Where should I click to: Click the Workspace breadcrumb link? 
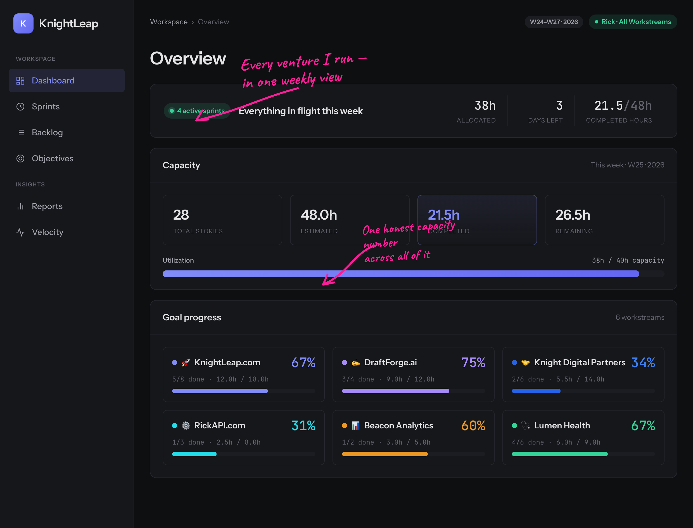(169, 22)
